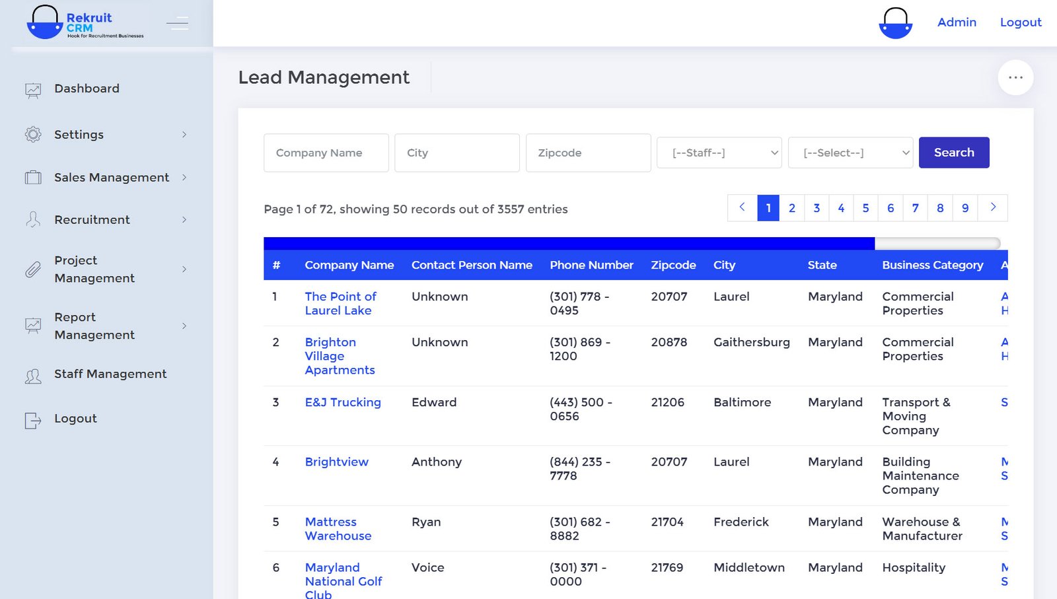Open the Staff dropdown filter
The height and width of the screenshot is (599, 1057).
point(719,153)
